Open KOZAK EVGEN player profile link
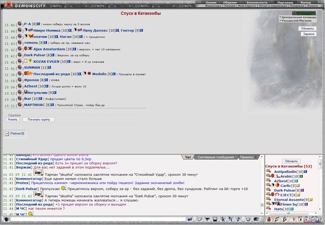Viewport: 325px width, 225px height. pos(47,62)
